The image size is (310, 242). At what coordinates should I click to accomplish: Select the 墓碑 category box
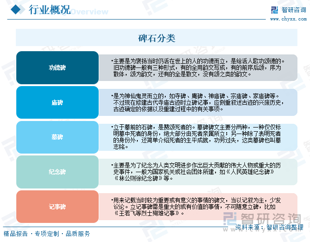point(57,137)
